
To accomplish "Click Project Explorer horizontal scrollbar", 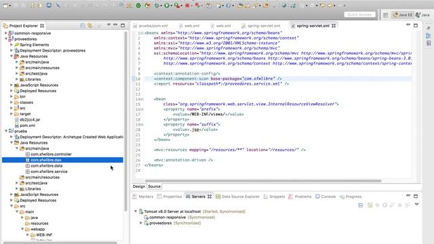I will (60, 243).
